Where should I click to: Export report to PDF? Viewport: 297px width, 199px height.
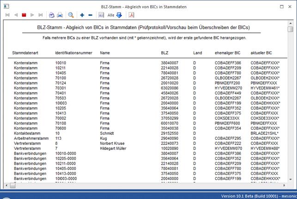click(131, 15)
